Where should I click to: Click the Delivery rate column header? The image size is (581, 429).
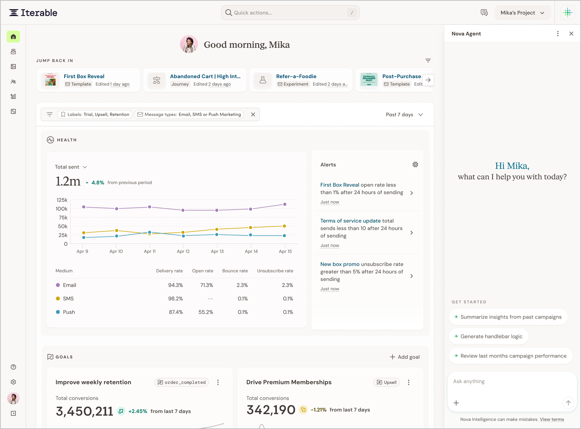click(169, 271)
